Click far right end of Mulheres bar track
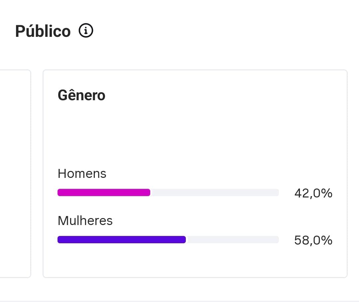 coord(277,240)
